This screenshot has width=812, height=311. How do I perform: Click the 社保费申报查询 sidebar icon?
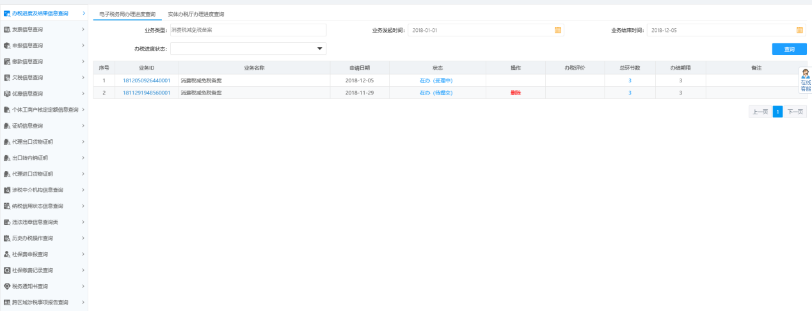[7, 254]
